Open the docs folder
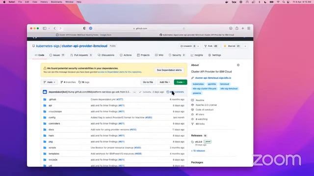This screenshot has width=314, height=176. tap(51, 130)
